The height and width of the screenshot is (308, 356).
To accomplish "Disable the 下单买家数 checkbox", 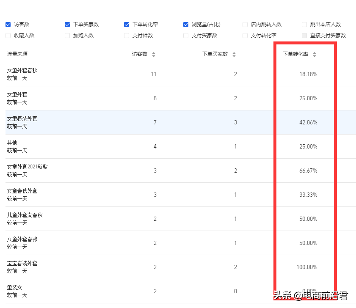I will click(67, 24).
